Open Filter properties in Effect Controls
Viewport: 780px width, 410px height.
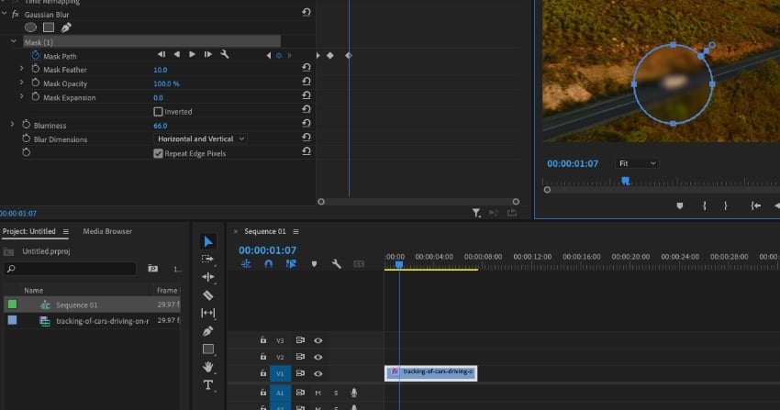pyautogui.click(x=476, y=213)
